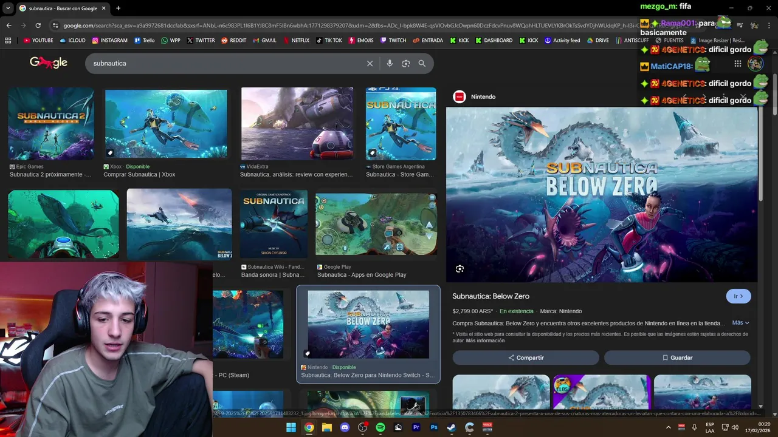
Task: Open EMOJIS bookmark
Action: click(x=361, y=41)
